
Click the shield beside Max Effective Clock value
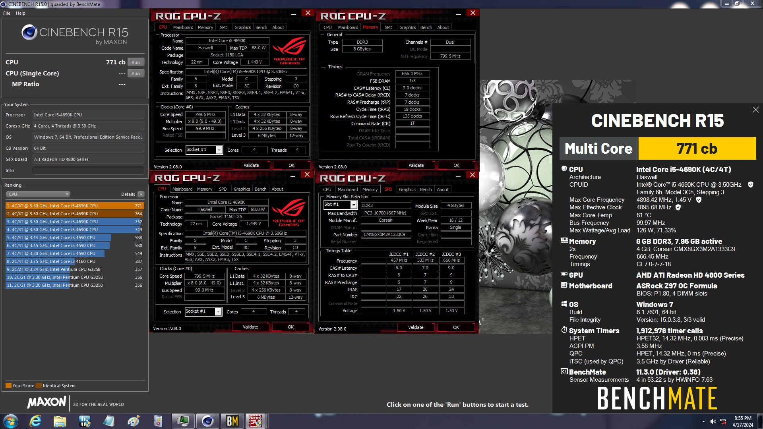tap(678, 207)
